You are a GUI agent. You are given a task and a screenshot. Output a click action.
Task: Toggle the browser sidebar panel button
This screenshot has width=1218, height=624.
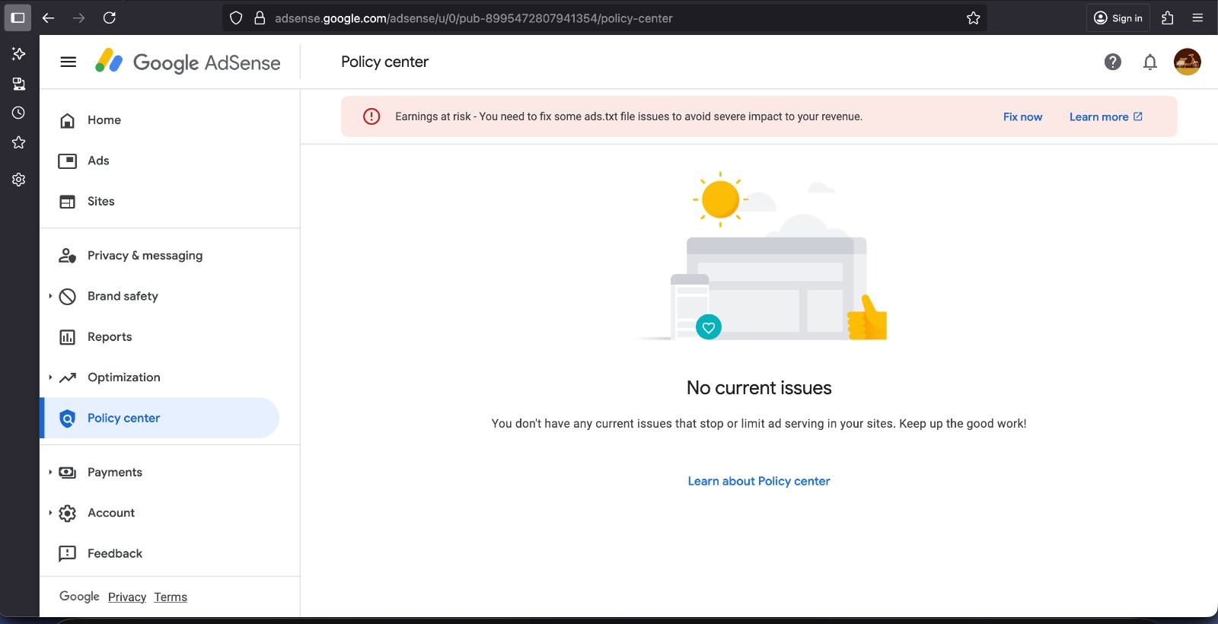coord(18,18)
